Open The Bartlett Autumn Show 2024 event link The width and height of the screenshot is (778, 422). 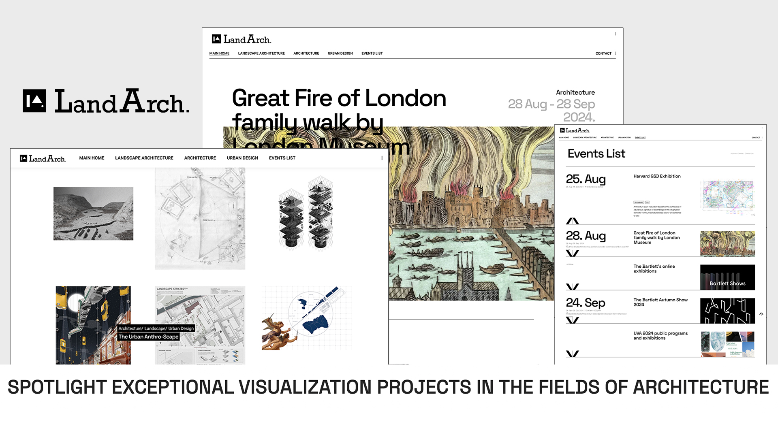(x=660, y=302)
